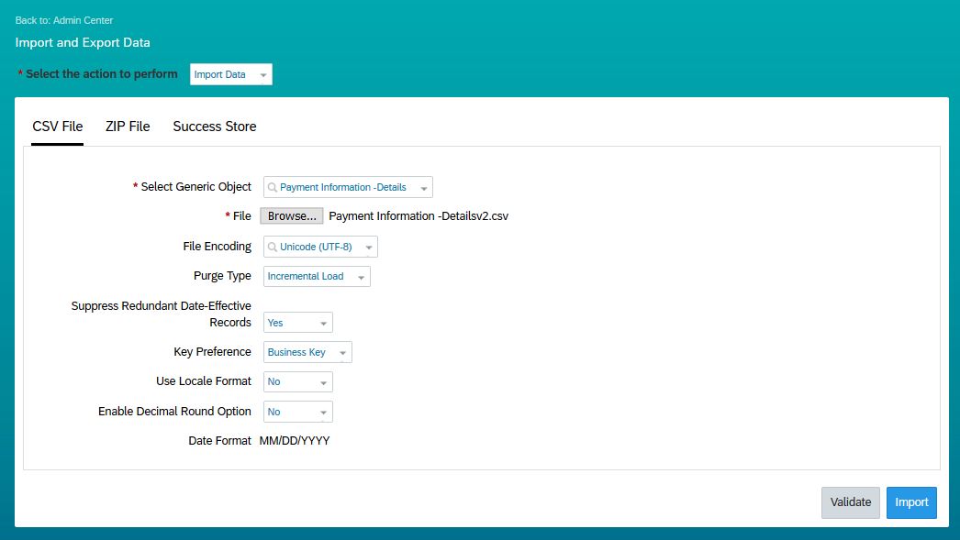Open Suppress Redundant Date-Effective Records dropdown
Viewport: 960px width, 540px height.
(298, 323)
